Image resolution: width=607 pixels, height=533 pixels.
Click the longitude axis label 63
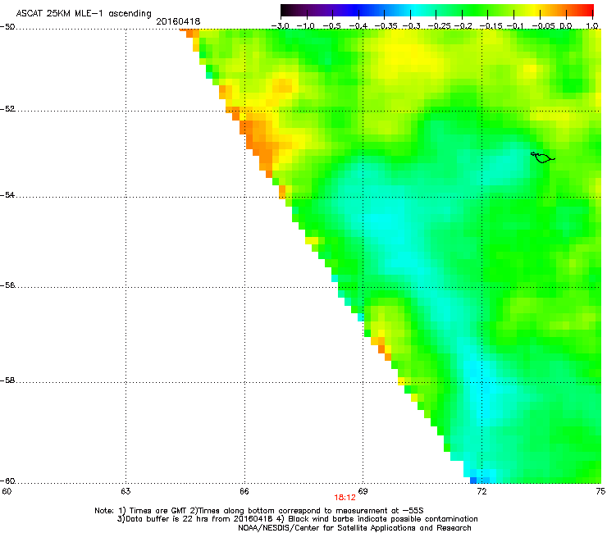tap(126, 491)
